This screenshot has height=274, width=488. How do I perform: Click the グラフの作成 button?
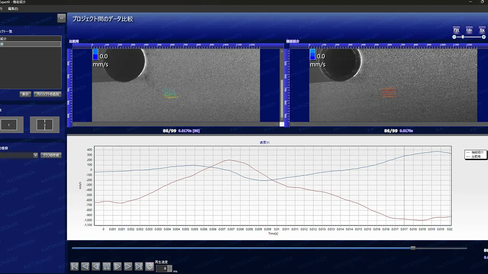coord(51,155)
